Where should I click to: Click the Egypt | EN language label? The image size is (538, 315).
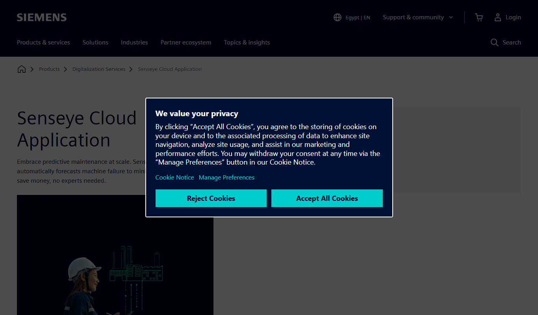point(358,17)
